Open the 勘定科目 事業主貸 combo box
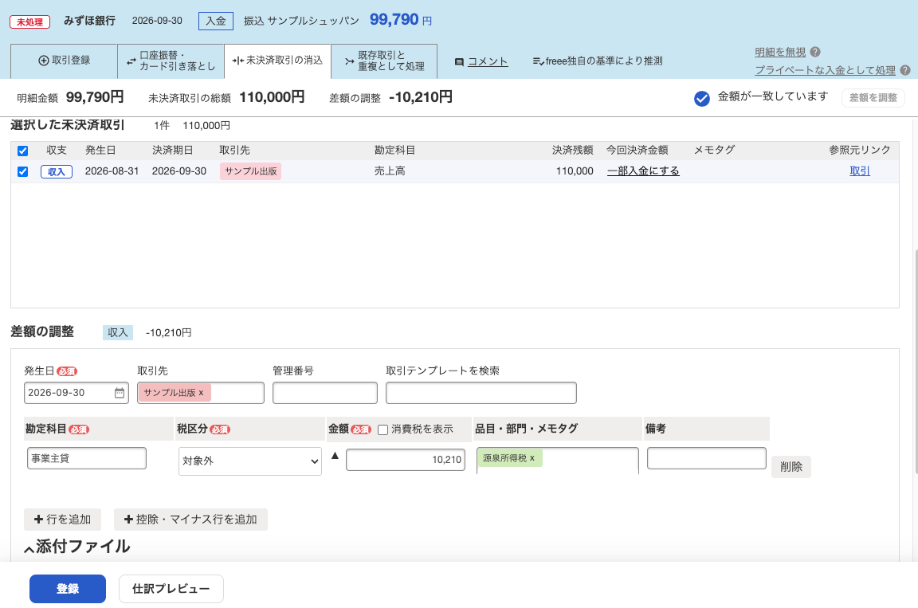Image resolution: width=918 pixels, height=608 pixels. tap(87, 458)
